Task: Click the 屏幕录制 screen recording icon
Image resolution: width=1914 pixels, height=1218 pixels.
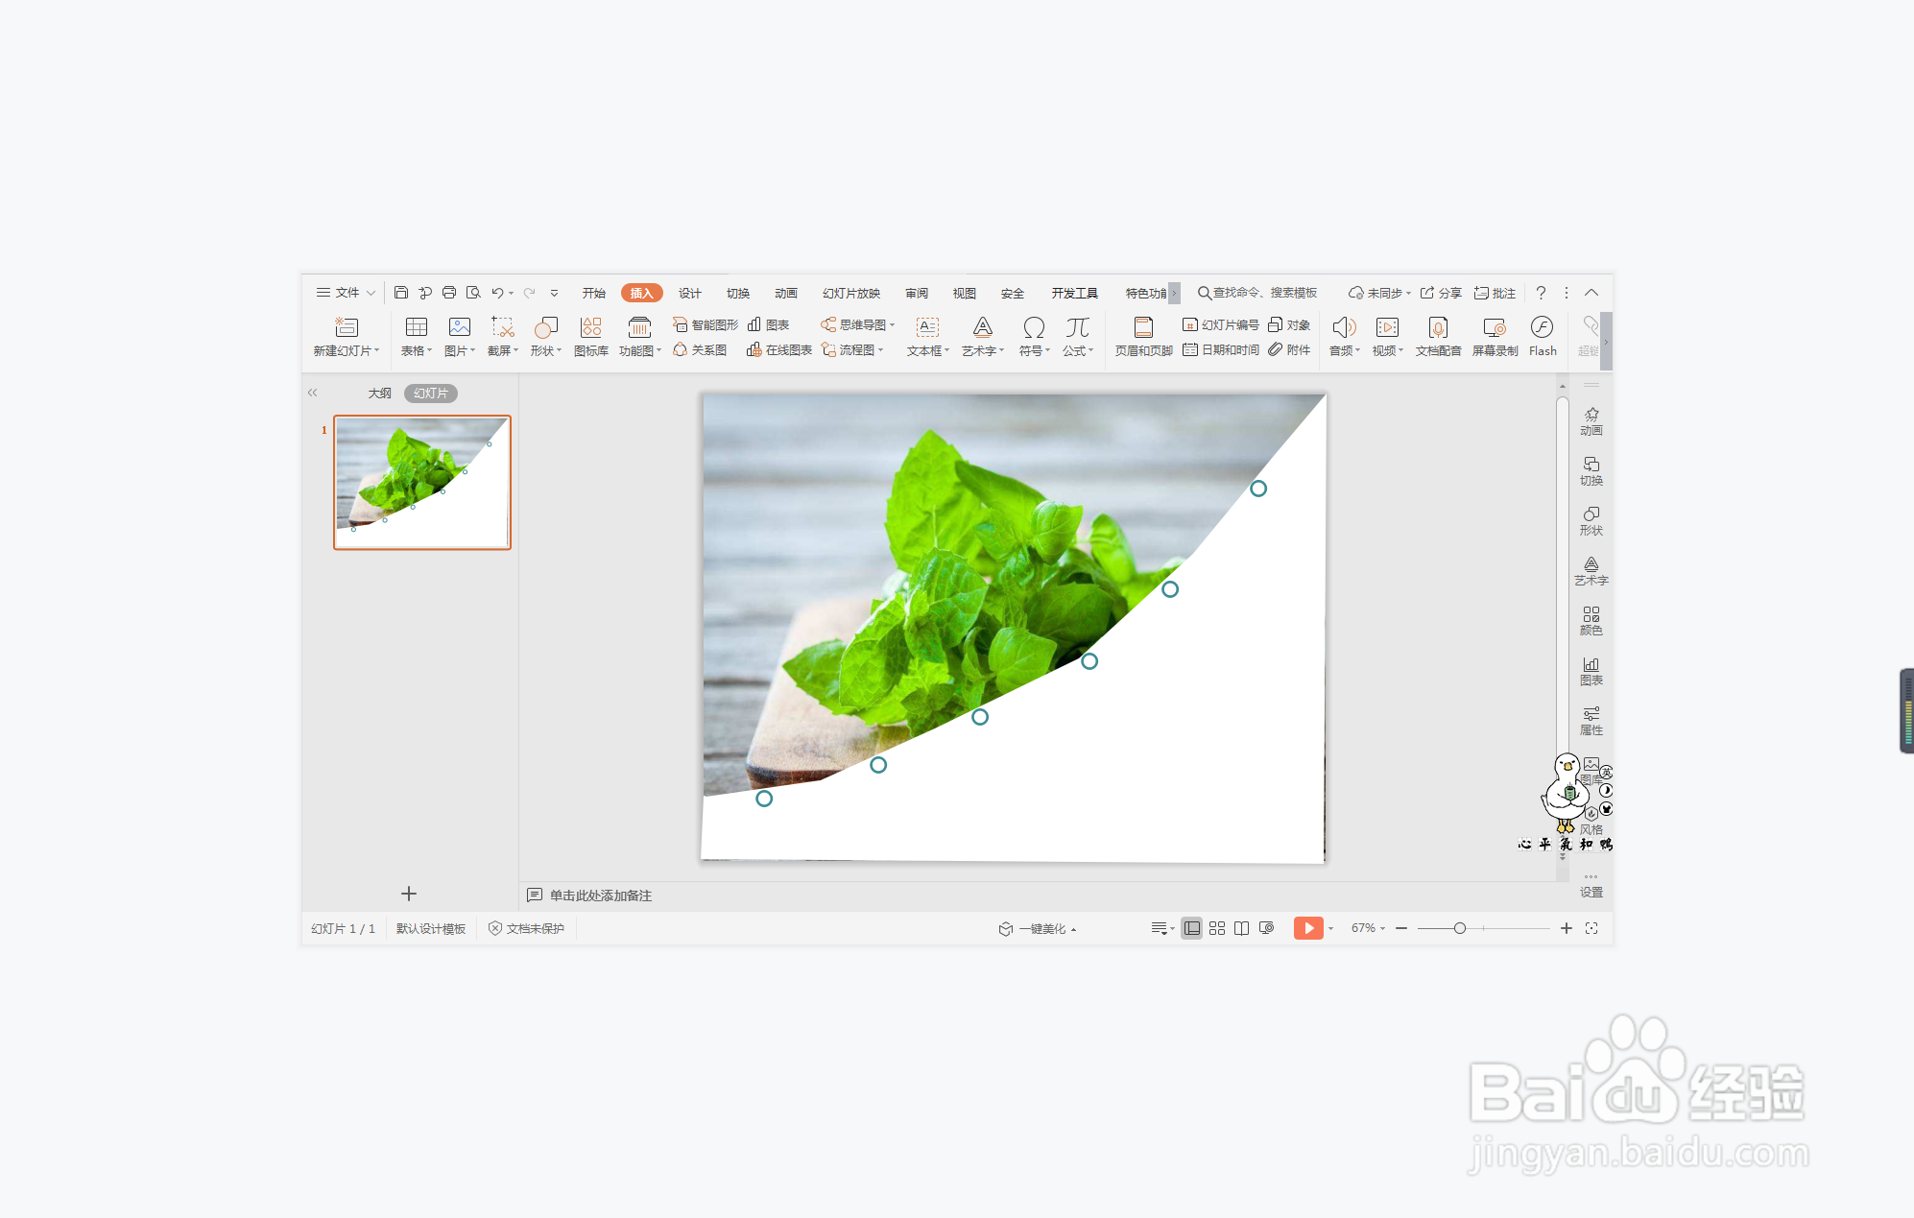Action: coord(1495,327)
